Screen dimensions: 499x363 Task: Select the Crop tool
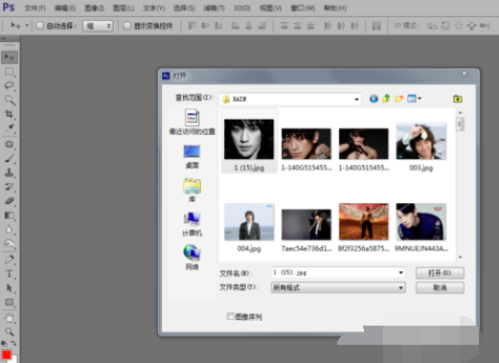coord(10,114)
